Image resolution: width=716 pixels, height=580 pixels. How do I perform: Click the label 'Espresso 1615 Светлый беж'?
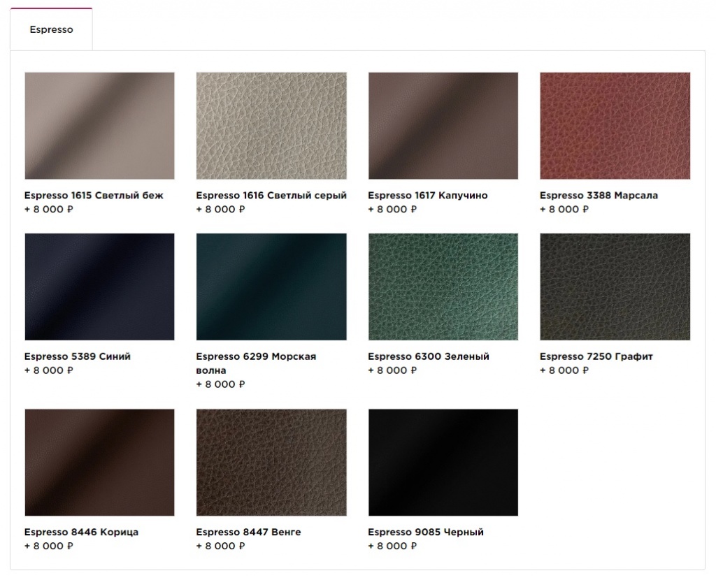click(x=94, y=195)
